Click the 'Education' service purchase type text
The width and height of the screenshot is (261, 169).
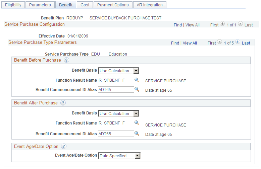click(x=118, y=54)
